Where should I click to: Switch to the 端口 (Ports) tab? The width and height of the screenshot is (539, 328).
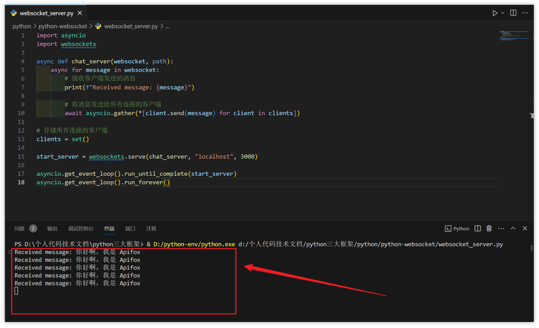point(130,229)
